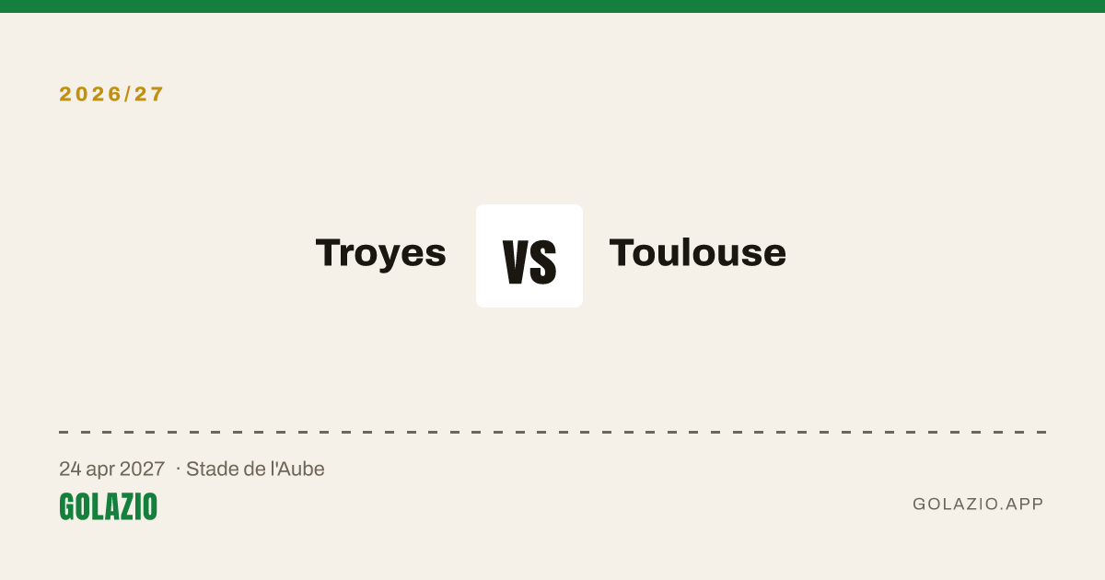
Task: Click the year 2027 in the date
Action: [144, 469]
